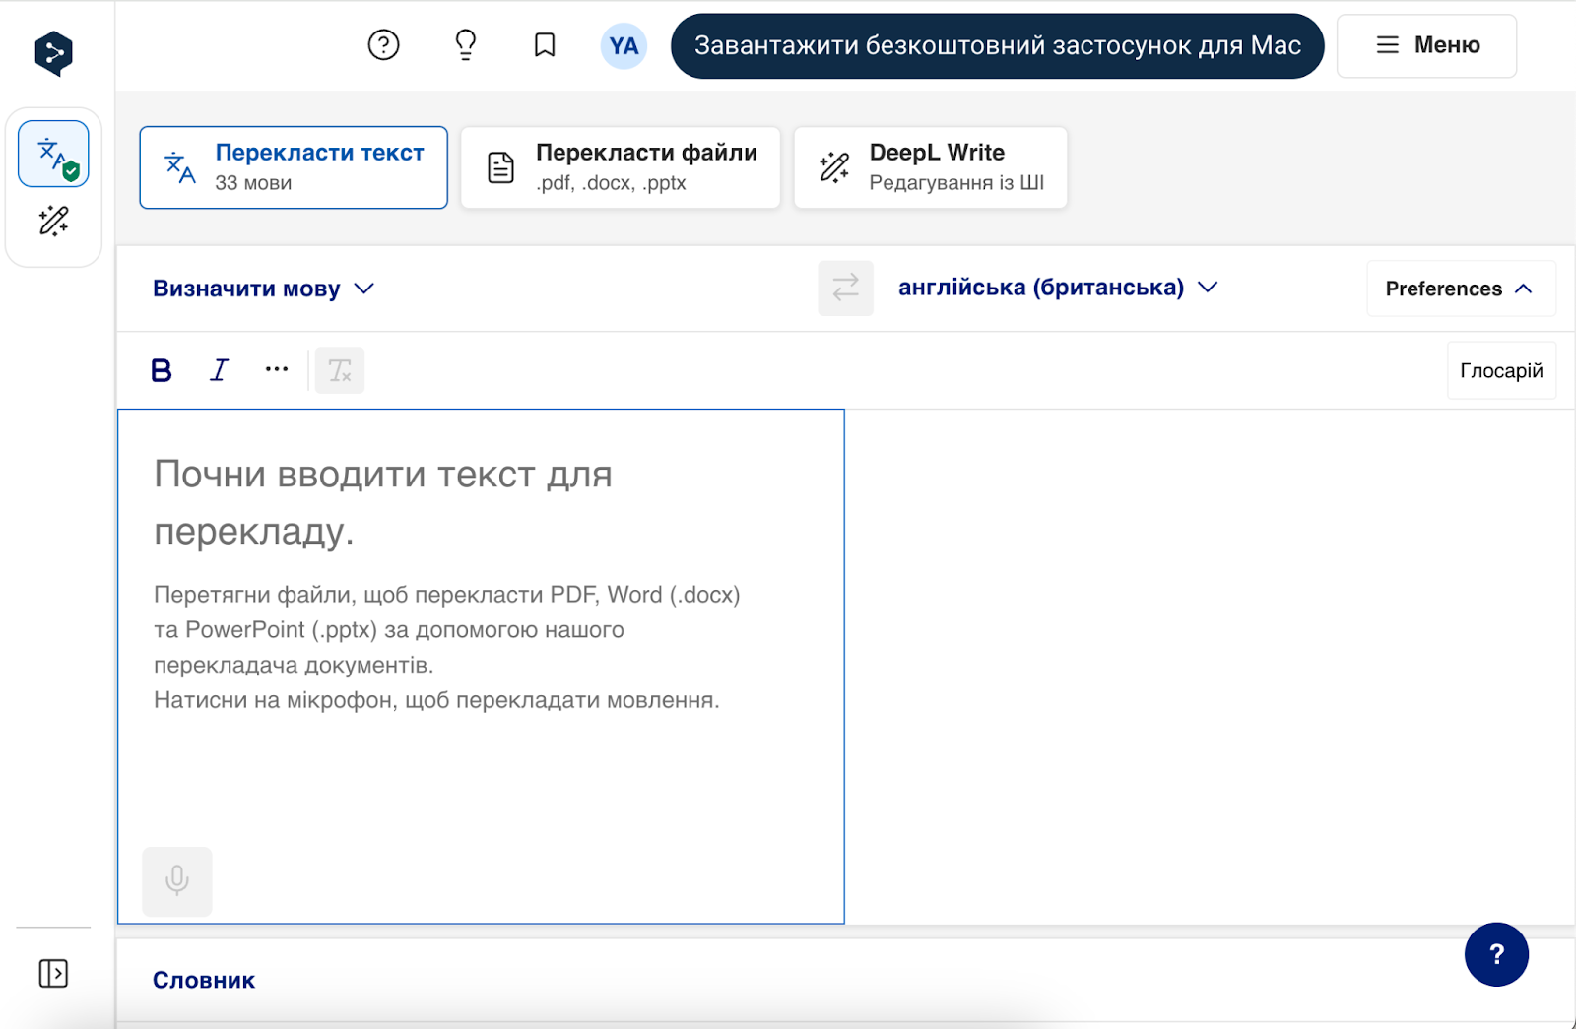Click the DeepL logo icon
This screenshot has width=1576, height=1029.
coord(53,52)
